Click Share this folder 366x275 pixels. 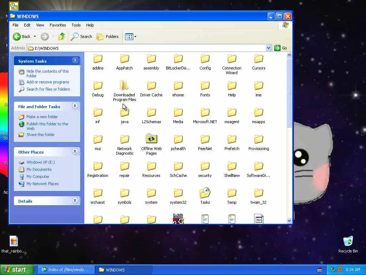tap(40, 135)
